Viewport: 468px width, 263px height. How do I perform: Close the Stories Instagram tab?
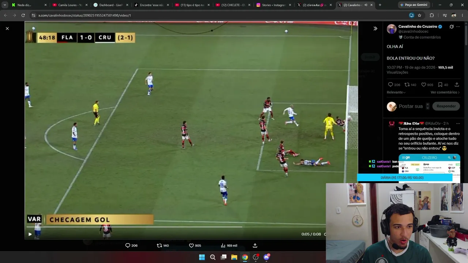(x=290, y=5)
